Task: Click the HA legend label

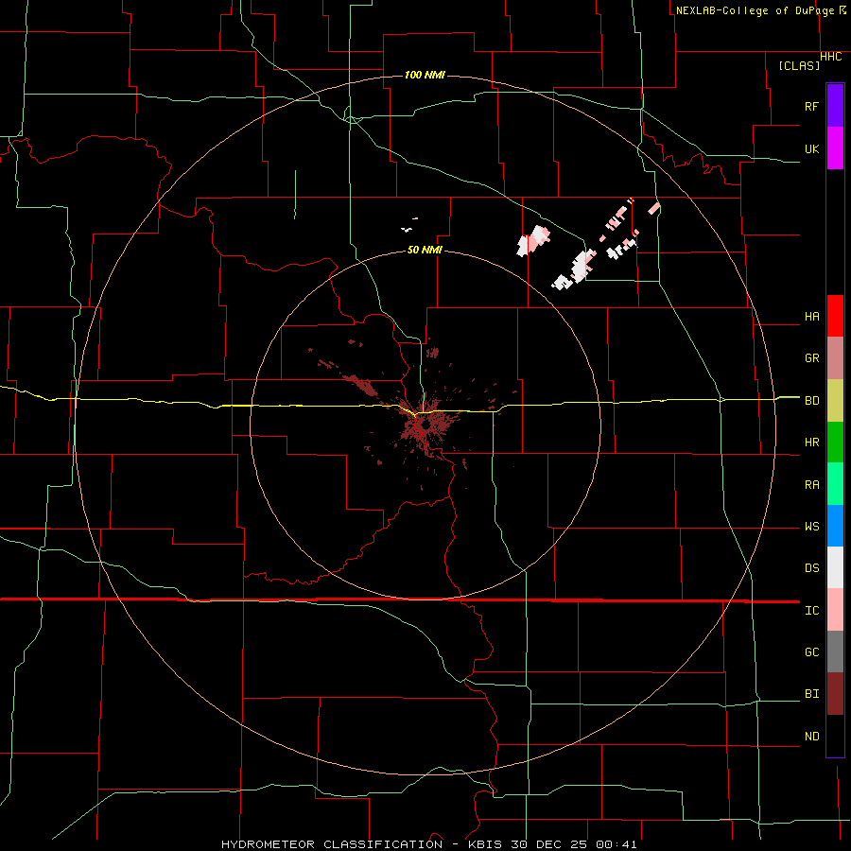Action: point(811,316)
